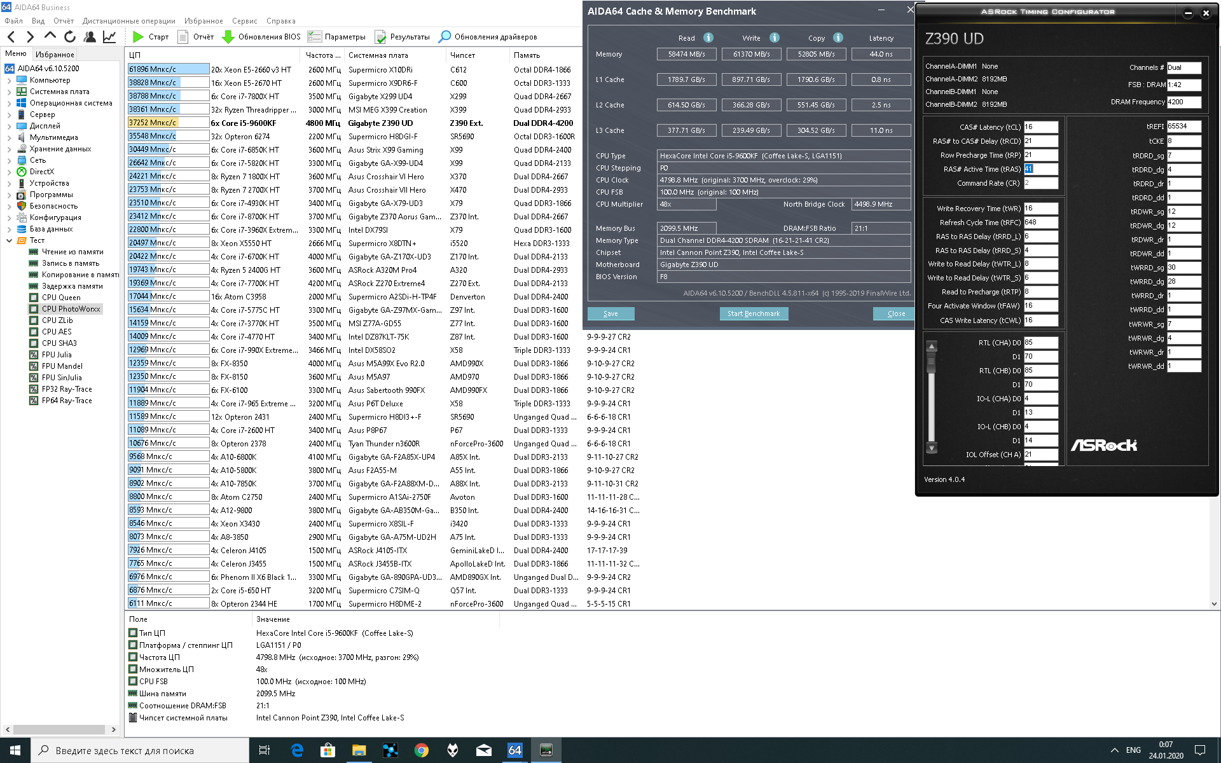Navigate back with the left arrow
Viewport: 1221px width, 763px height.
[x=11, y=37]
